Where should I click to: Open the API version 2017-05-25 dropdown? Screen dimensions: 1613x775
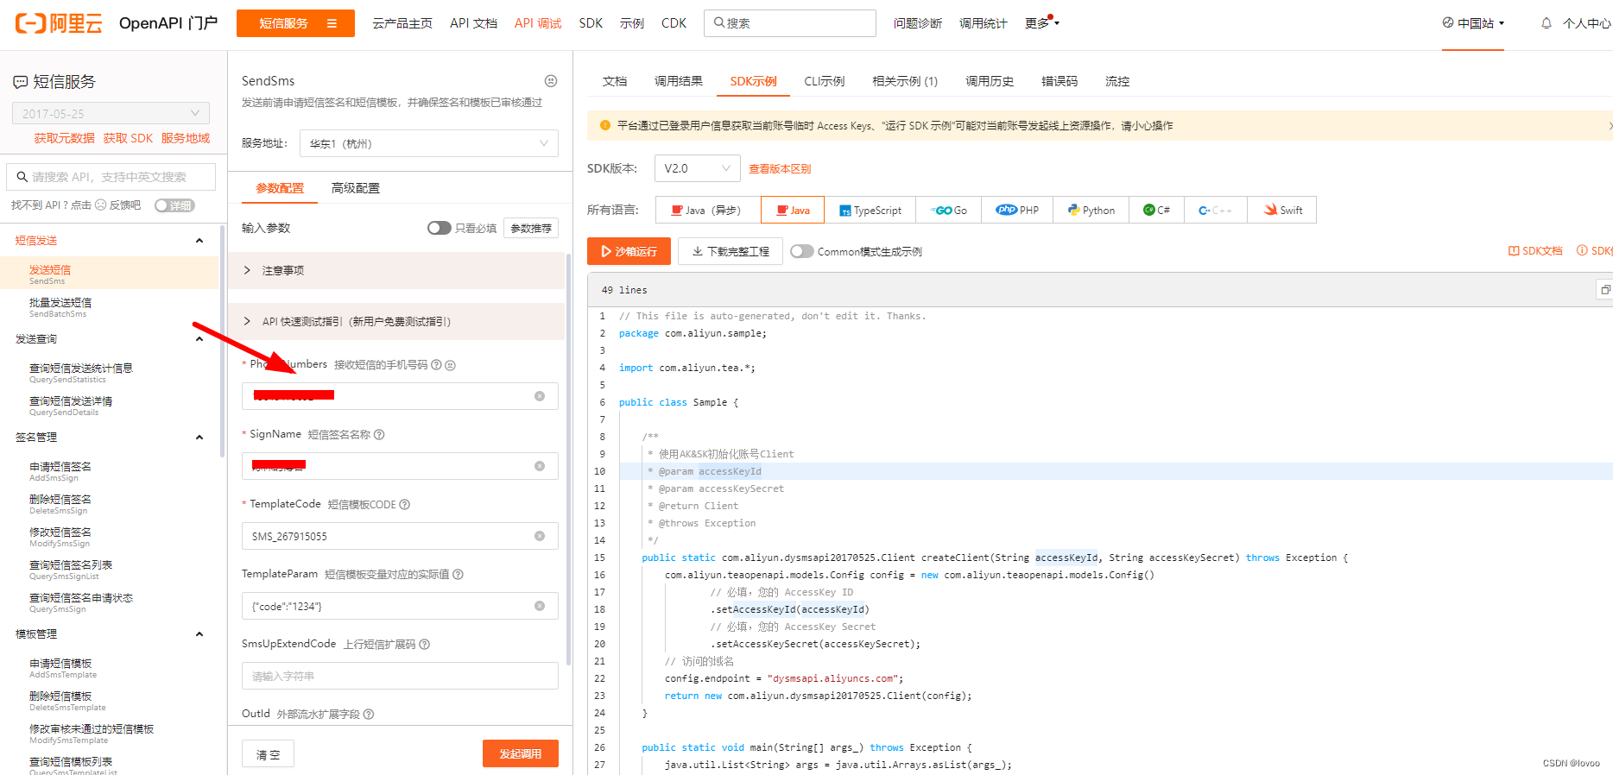pos(111,114)
